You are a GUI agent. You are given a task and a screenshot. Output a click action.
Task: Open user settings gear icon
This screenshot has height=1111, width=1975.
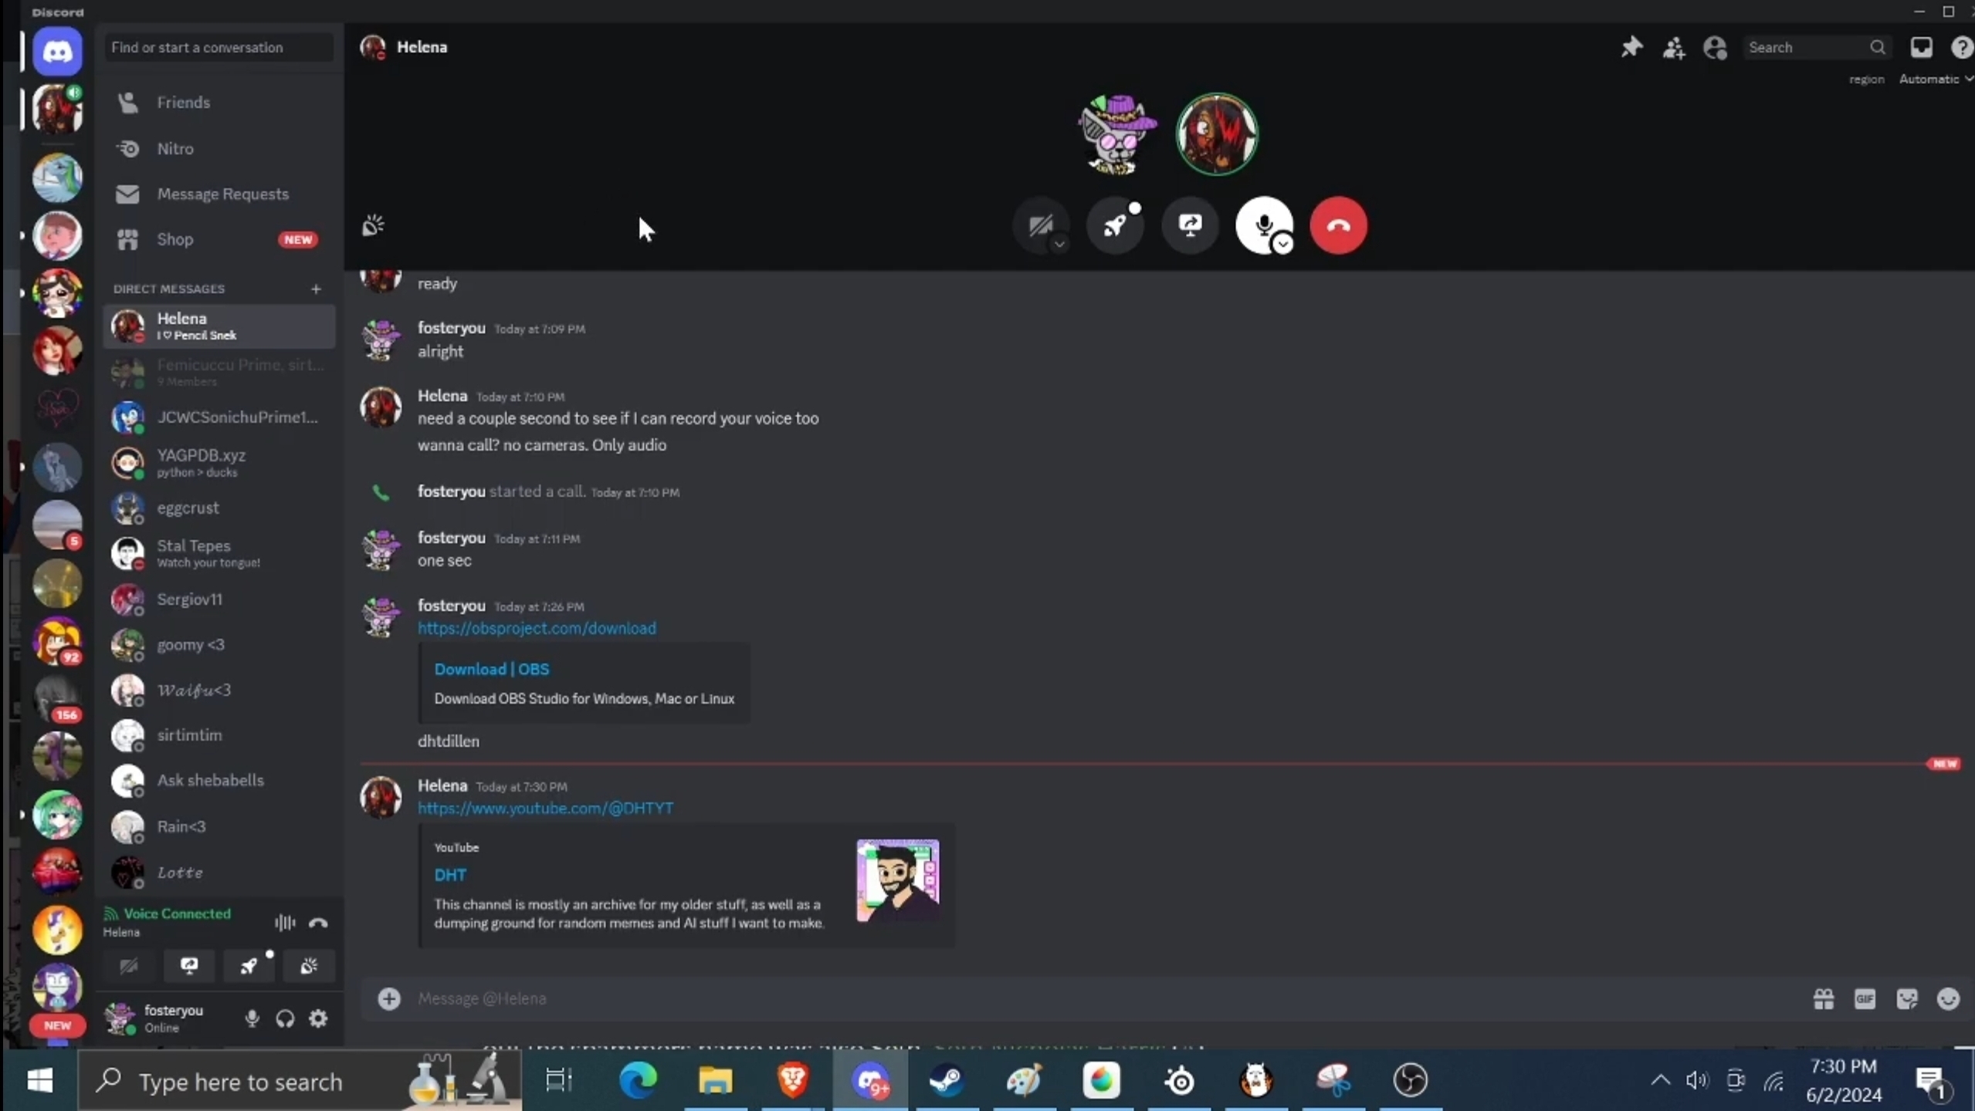tap(318, 1018)
